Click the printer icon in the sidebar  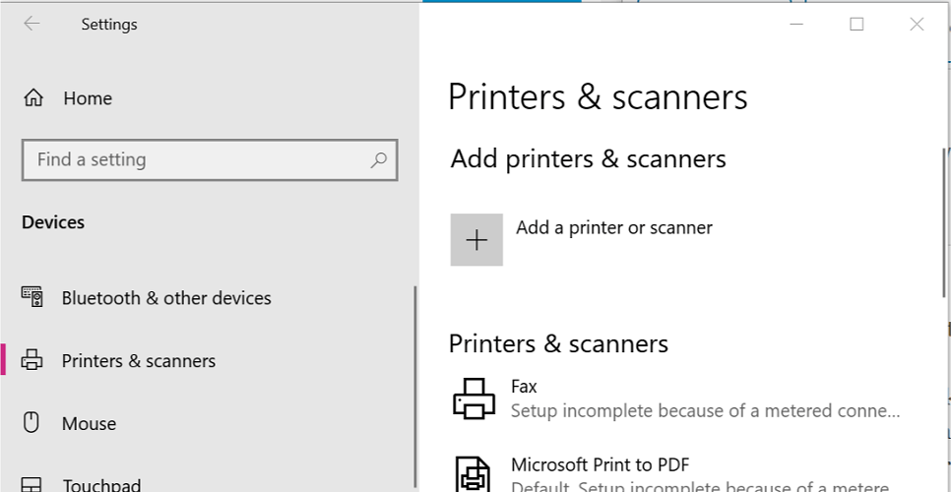pyautogui.click(x=32, y=360)
